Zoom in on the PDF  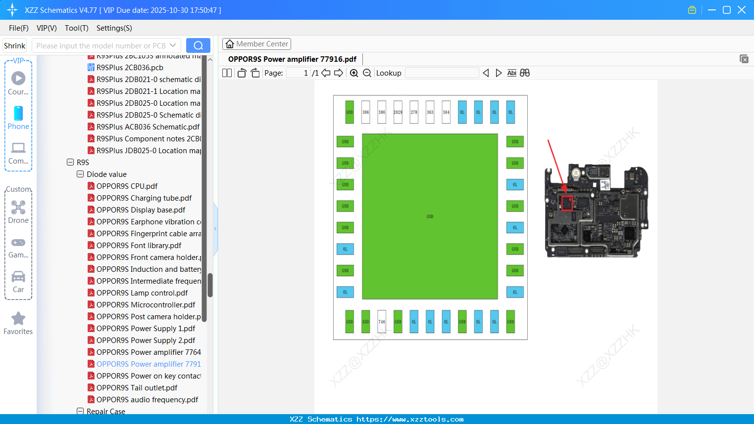[x=354, y=73]
